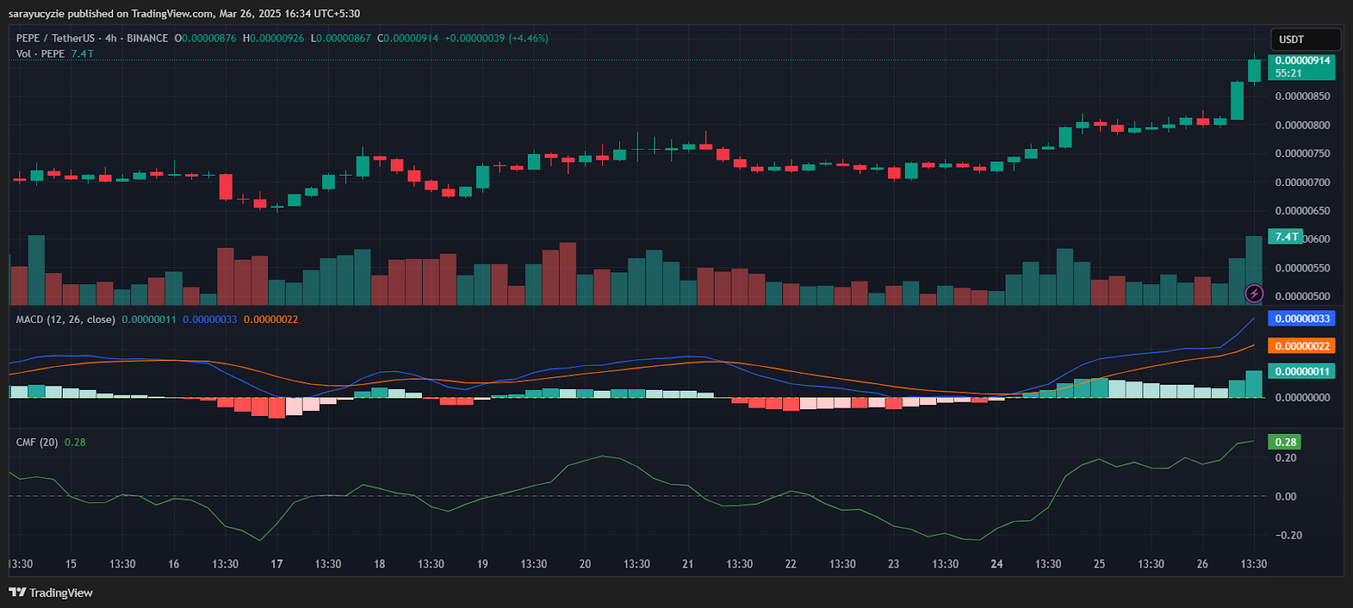Click the green CMF value tag 0.28

click(x=1285, y=442)
